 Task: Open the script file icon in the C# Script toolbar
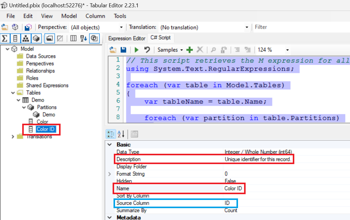click(113, 50)
